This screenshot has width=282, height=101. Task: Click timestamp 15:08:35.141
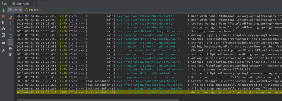click(46, 81)
